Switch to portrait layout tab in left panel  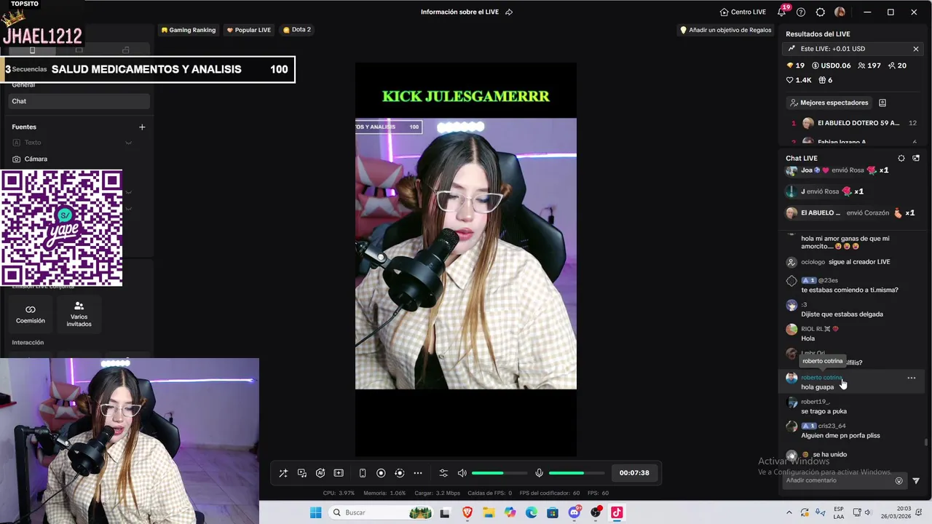click(x=32, y=50)
